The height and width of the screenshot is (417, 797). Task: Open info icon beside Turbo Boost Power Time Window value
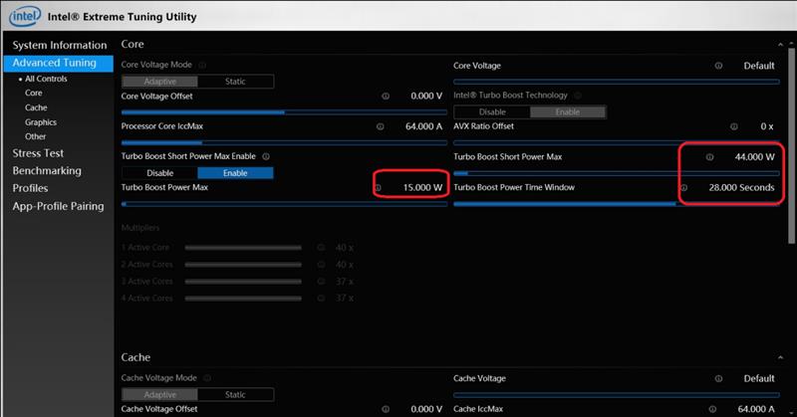click(684, 187)
